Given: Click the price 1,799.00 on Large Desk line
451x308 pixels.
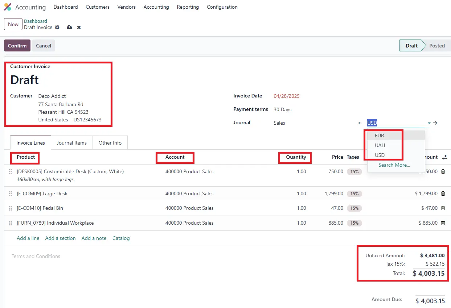Looking at the screenshot, I should click(334, 193).
